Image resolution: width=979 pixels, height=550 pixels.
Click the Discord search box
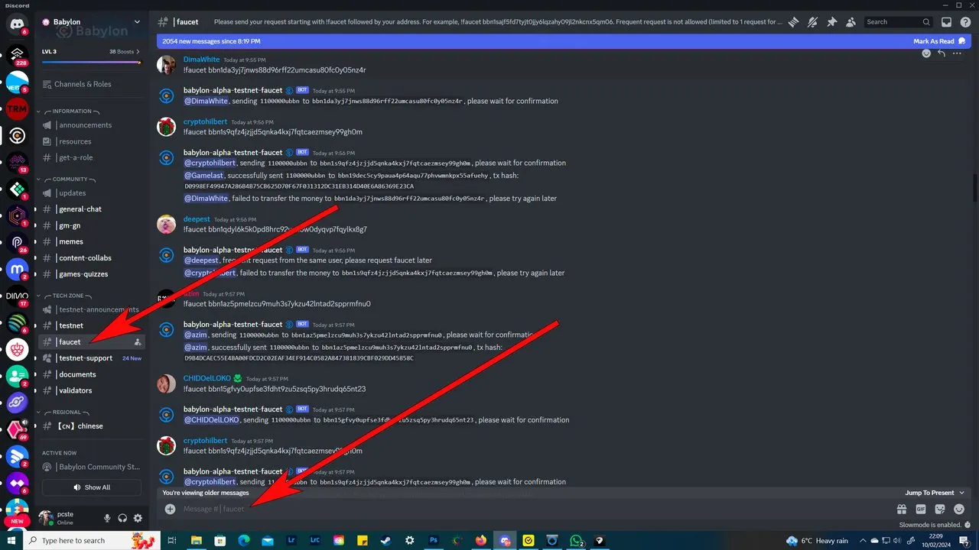(899, 22)
